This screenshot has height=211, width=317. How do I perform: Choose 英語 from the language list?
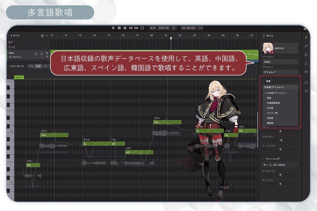pos(269,98)
